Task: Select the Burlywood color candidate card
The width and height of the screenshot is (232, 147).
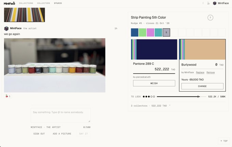Action: coord(202,65)
